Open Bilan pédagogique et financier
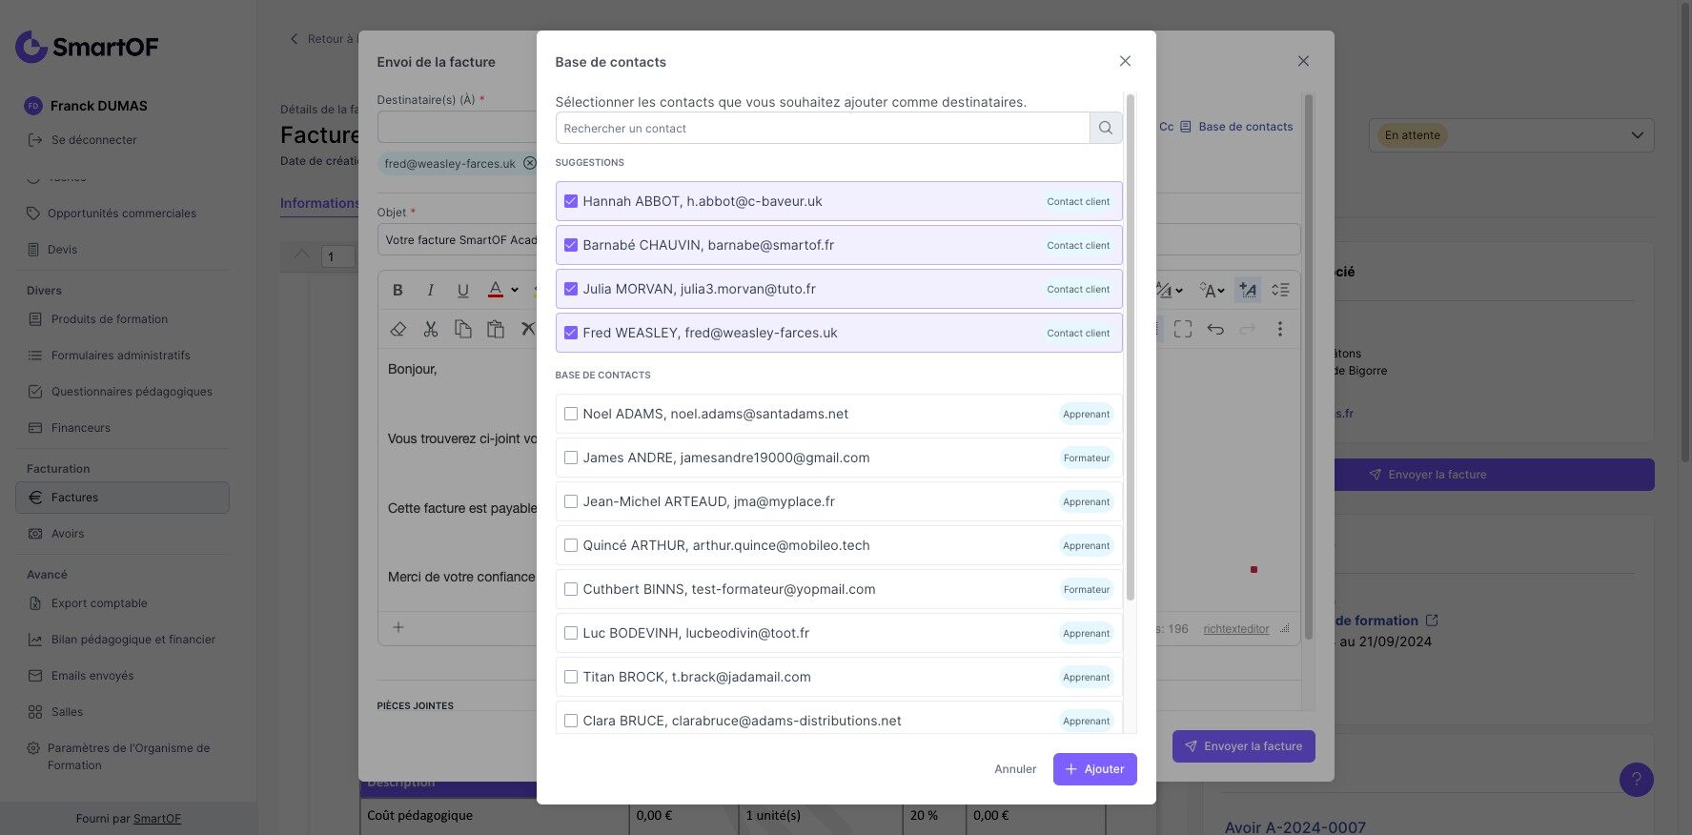Viewport: 1692px width, 835px height. point(122,640)
